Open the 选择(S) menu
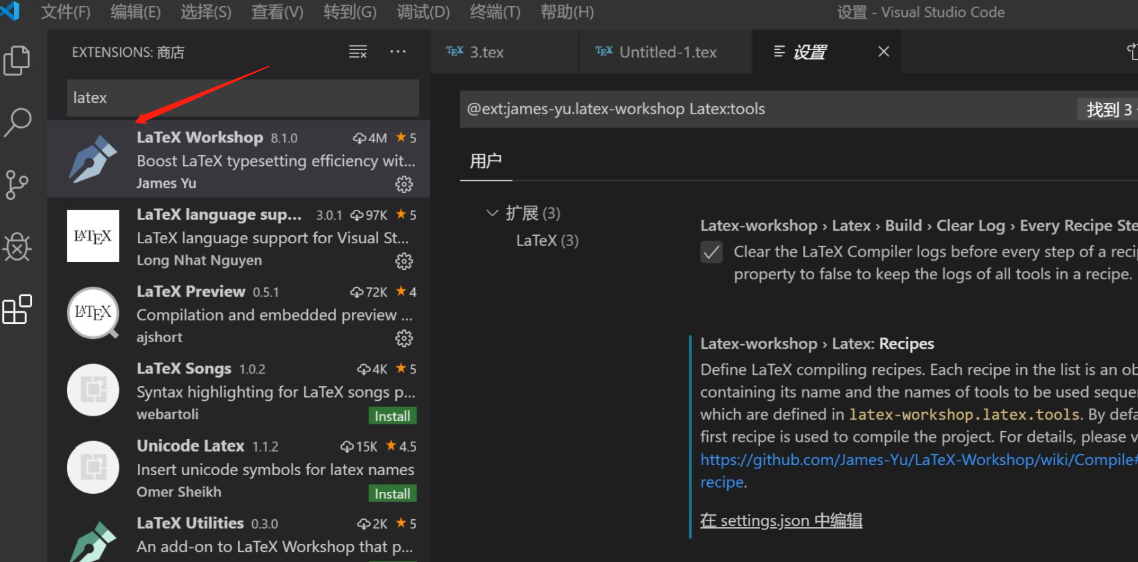The height and width of the screenshot is (562, 1138). pos(206,12)
